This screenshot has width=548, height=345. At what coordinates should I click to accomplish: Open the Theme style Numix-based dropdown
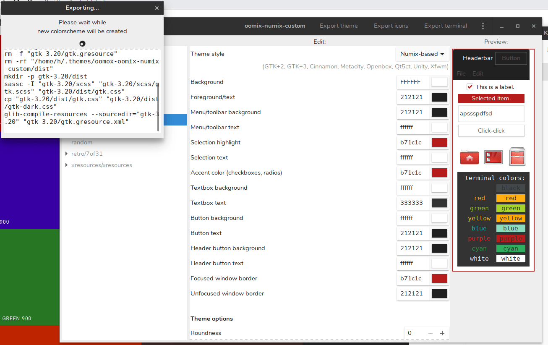coord(422,54)
